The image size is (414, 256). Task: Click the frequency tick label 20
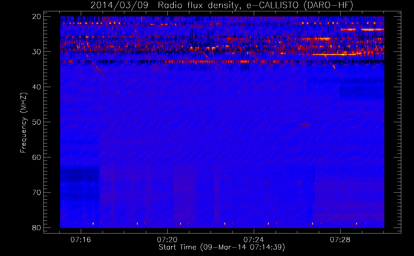tap(37, 17)
